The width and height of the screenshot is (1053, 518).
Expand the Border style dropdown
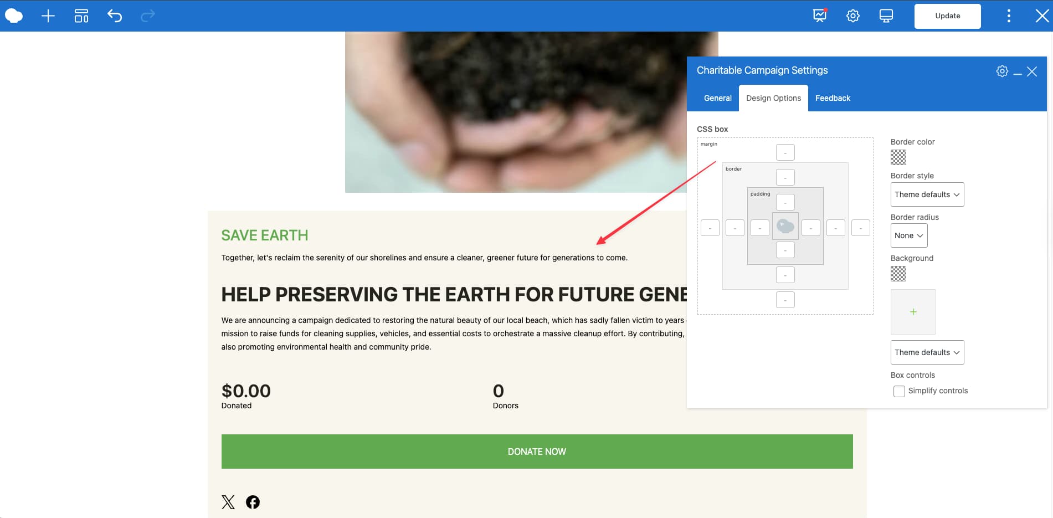pos(927,194)
